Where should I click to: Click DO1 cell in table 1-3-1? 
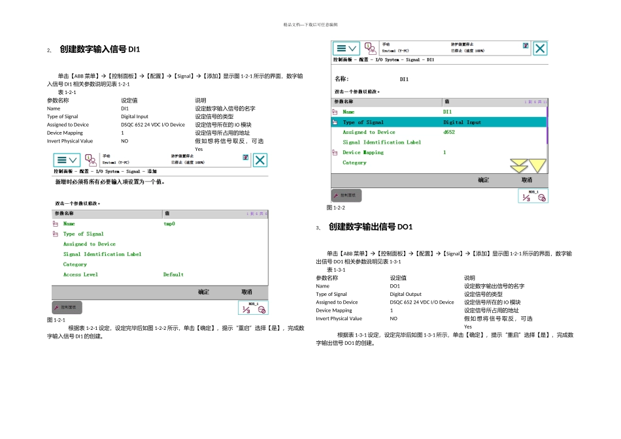(395, 286)
